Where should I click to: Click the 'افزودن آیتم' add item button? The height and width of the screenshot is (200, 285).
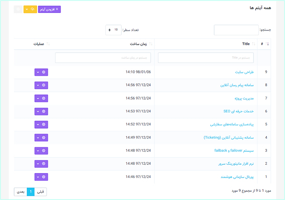tap(49, 9)
